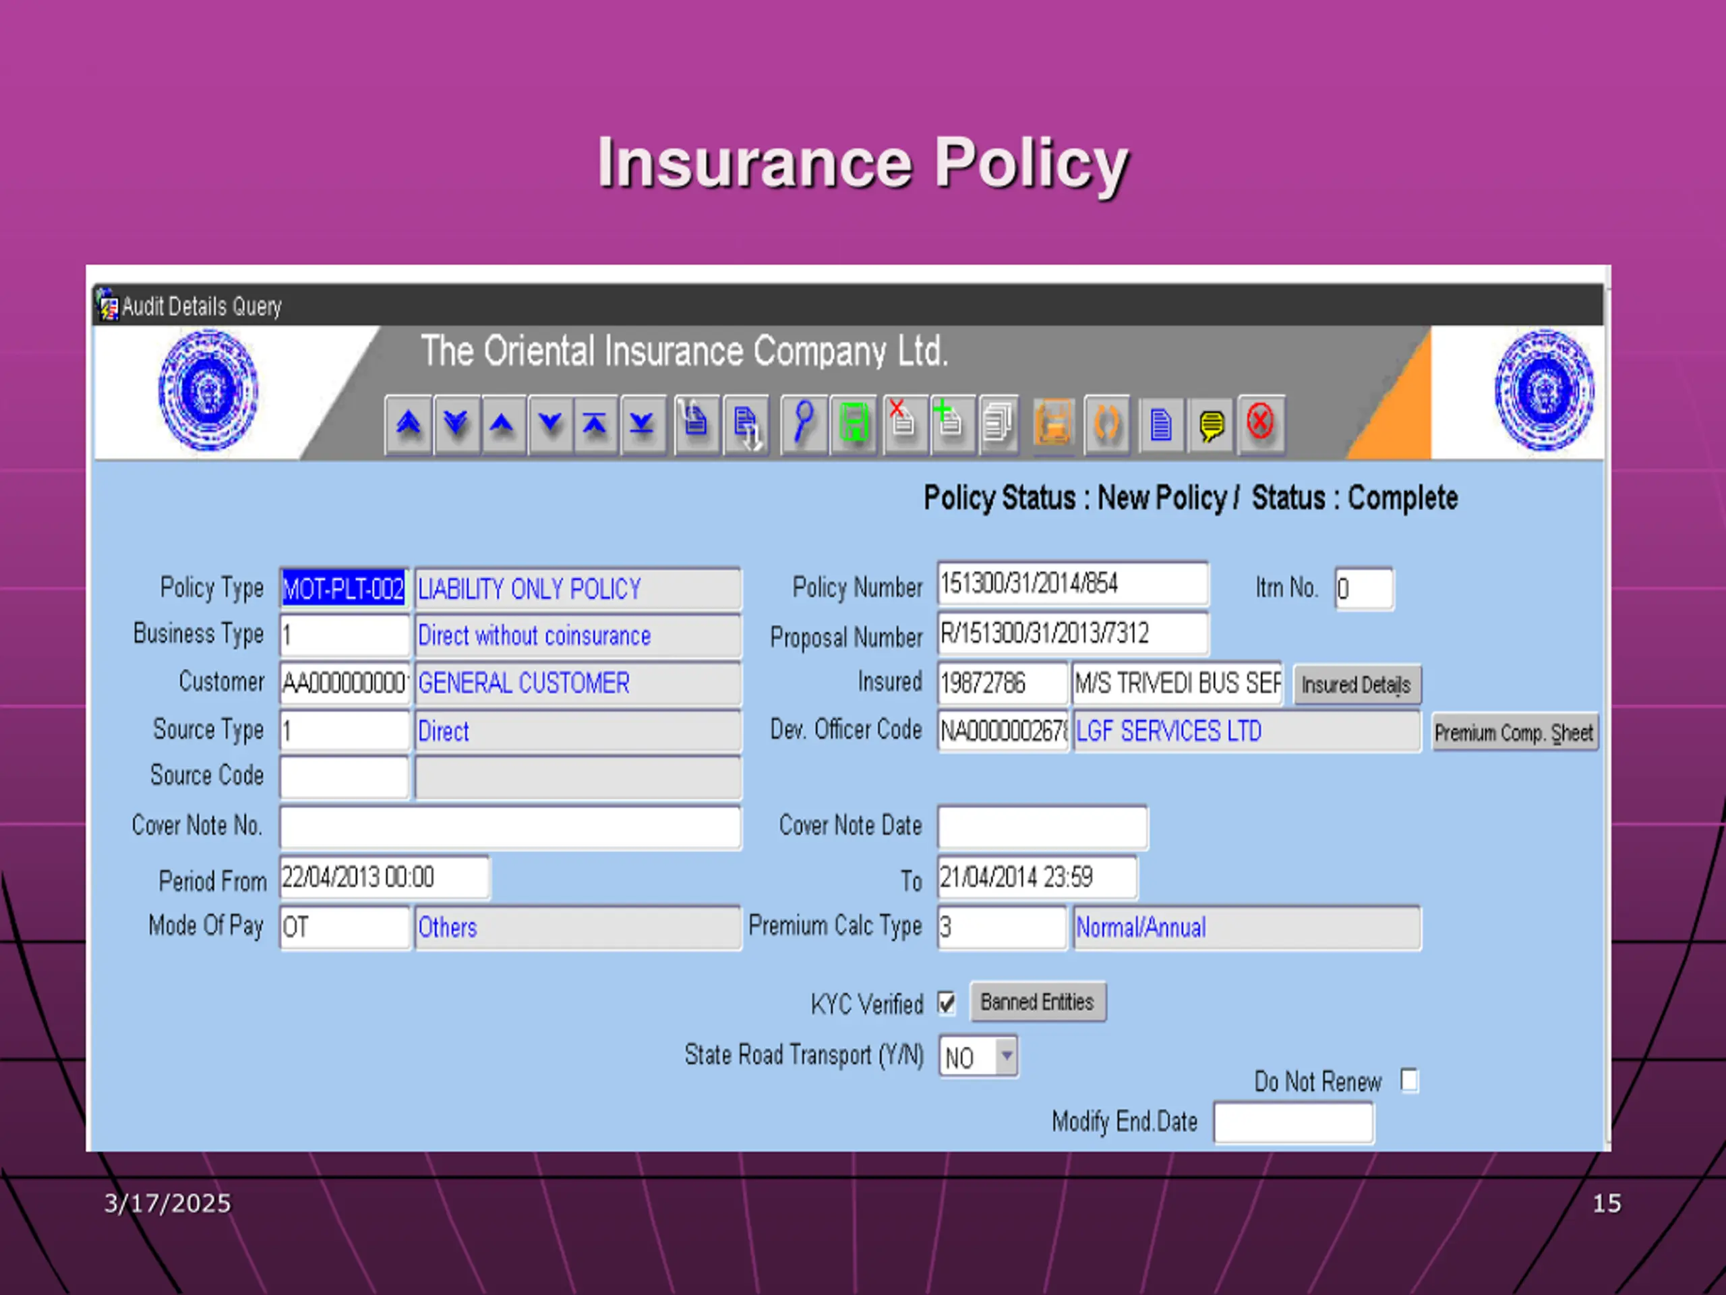Jump to first record with bar-up arrow

pyautogui.click(x=595, y=424)
